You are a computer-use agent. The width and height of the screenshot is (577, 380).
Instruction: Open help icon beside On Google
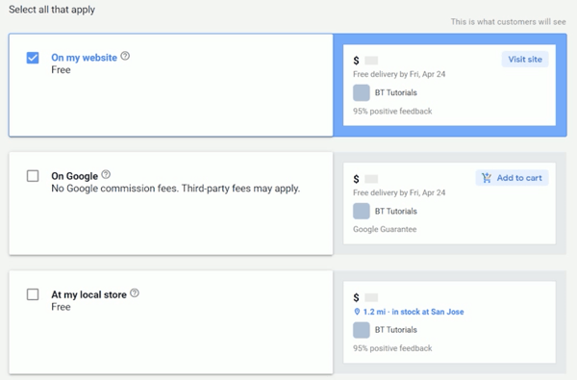tap(106, 174)
